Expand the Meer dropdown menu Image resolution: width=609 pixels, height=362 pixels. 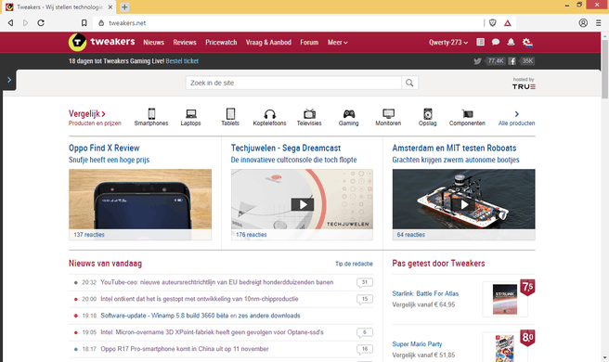pos(338,43)
